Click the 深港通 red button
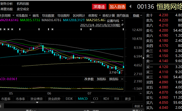Screen dimensions: 182x111 (99, 7)
